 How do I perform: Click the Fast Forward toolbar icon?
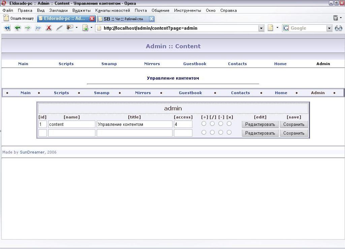[38, 28]
